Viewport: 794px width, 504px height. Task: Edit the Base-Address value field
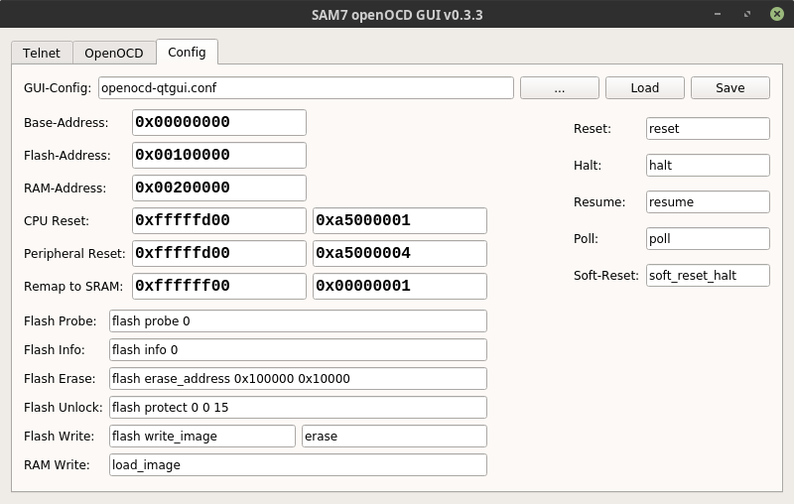(219, 122)
